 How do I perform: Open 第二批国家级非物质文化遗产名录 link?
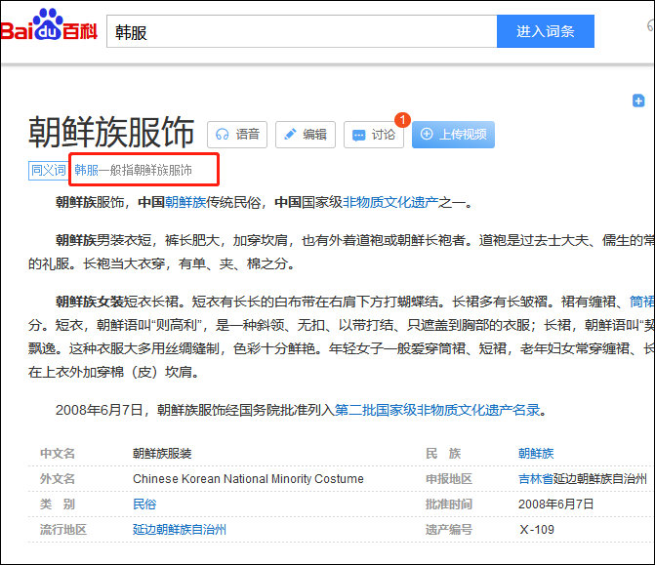[437, 410]
